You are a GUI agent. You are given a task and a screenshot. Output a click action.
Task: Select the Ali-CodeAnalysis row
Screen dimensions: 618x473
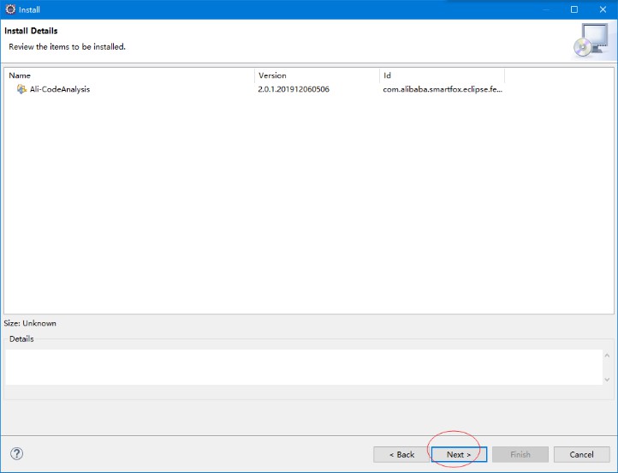coord(254,89)
